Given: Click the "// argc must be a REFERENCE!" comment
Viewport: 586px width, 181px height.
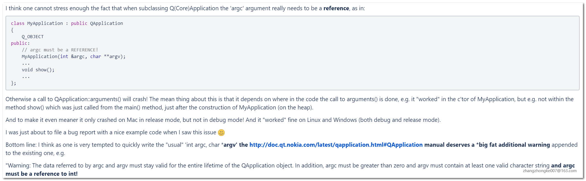Looking at the screenshot, I should pos(60,50).
